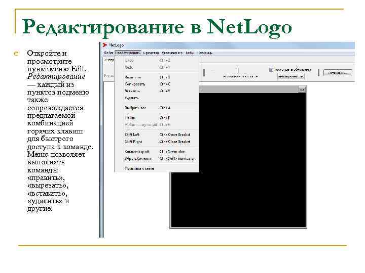Choose Удалить from the edit menu
365x273 pixels.
(x=157, y=98)
